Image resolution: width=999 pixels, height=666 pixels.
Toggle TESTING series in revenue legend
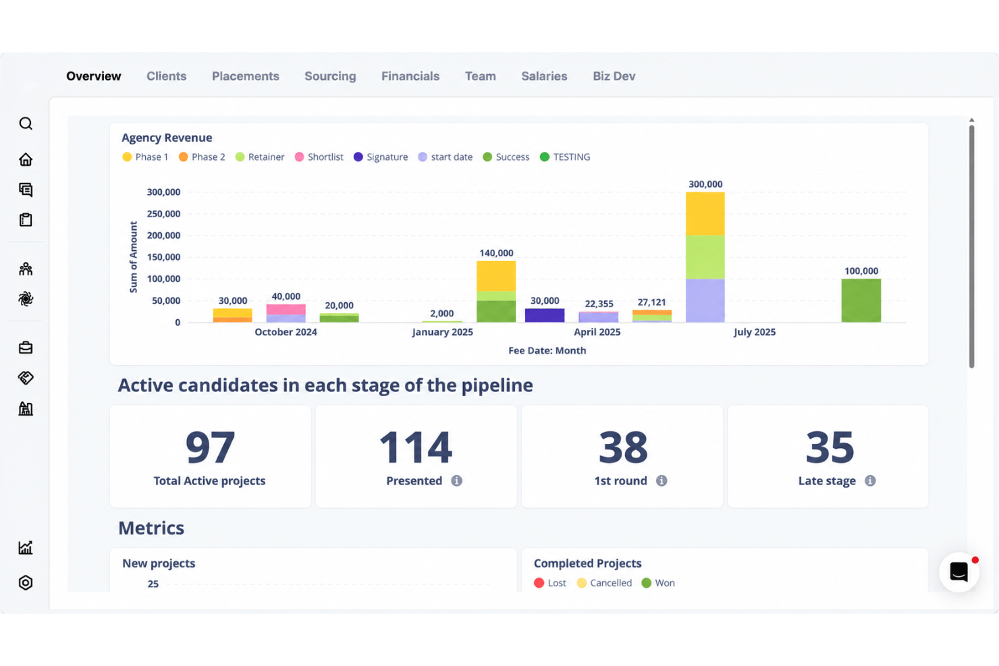tap(566, 157)
